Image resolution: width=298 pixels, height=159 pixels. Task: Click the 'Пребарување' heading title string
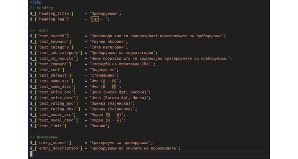pos(104,14)
